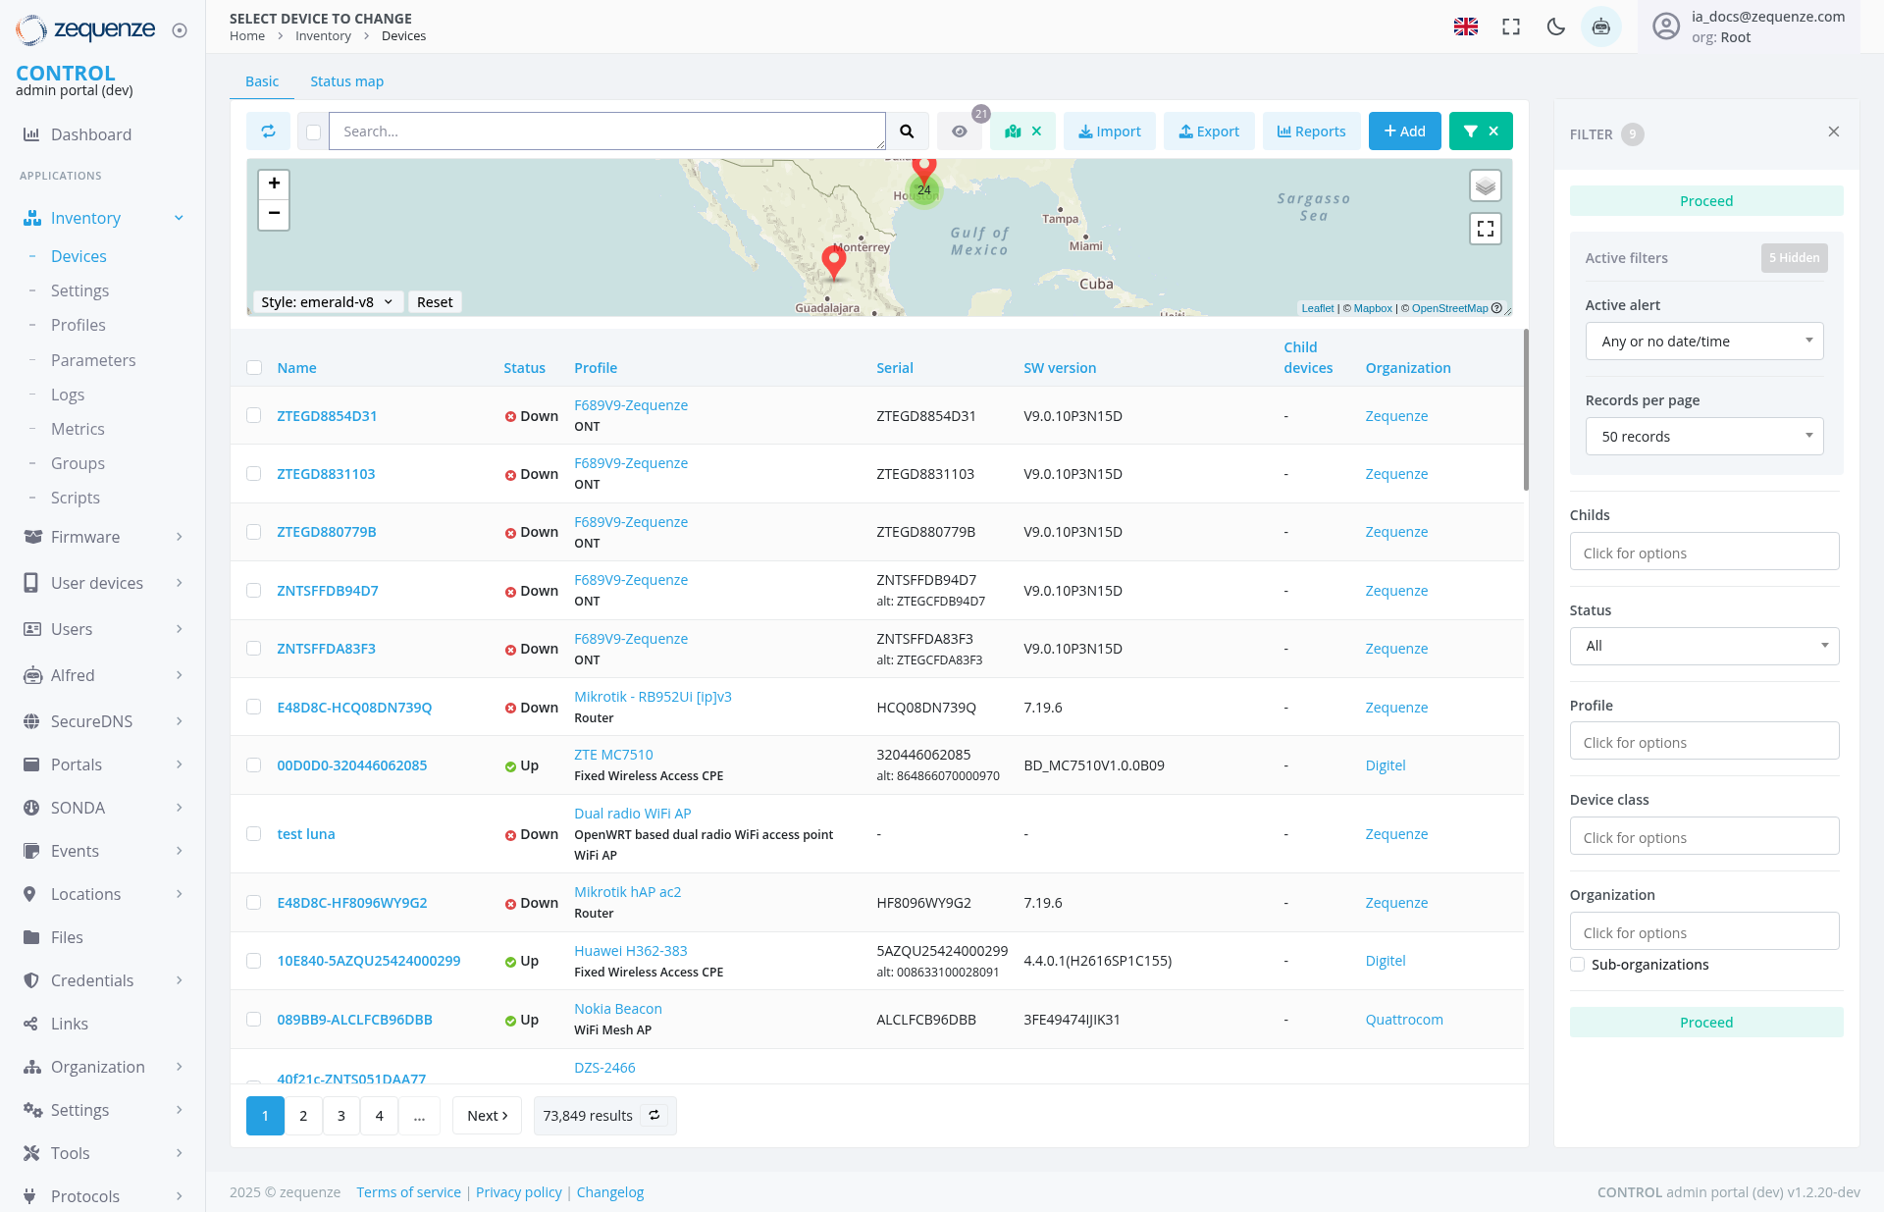
Task: Open the language flag selector
Action: (x=1466, y=26)
